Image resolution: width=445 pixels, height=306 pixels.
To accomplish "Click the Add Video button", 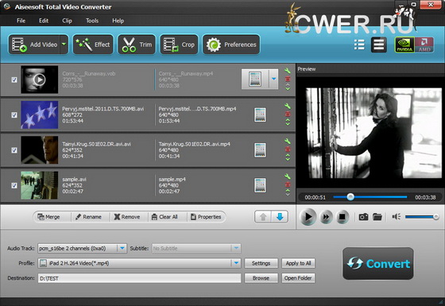I will click(x=34, y=45).
